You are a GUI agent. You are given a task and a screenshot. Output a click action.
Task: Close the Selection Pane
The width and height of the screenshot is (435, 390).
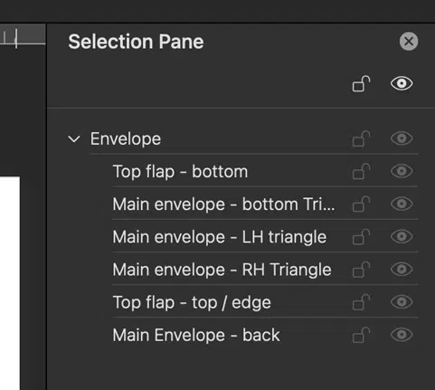[409, 42]
